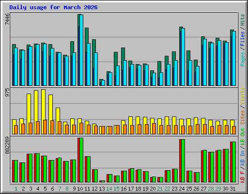
Task: Click day 8 on the x-axis
Action: tap(67, 189)
